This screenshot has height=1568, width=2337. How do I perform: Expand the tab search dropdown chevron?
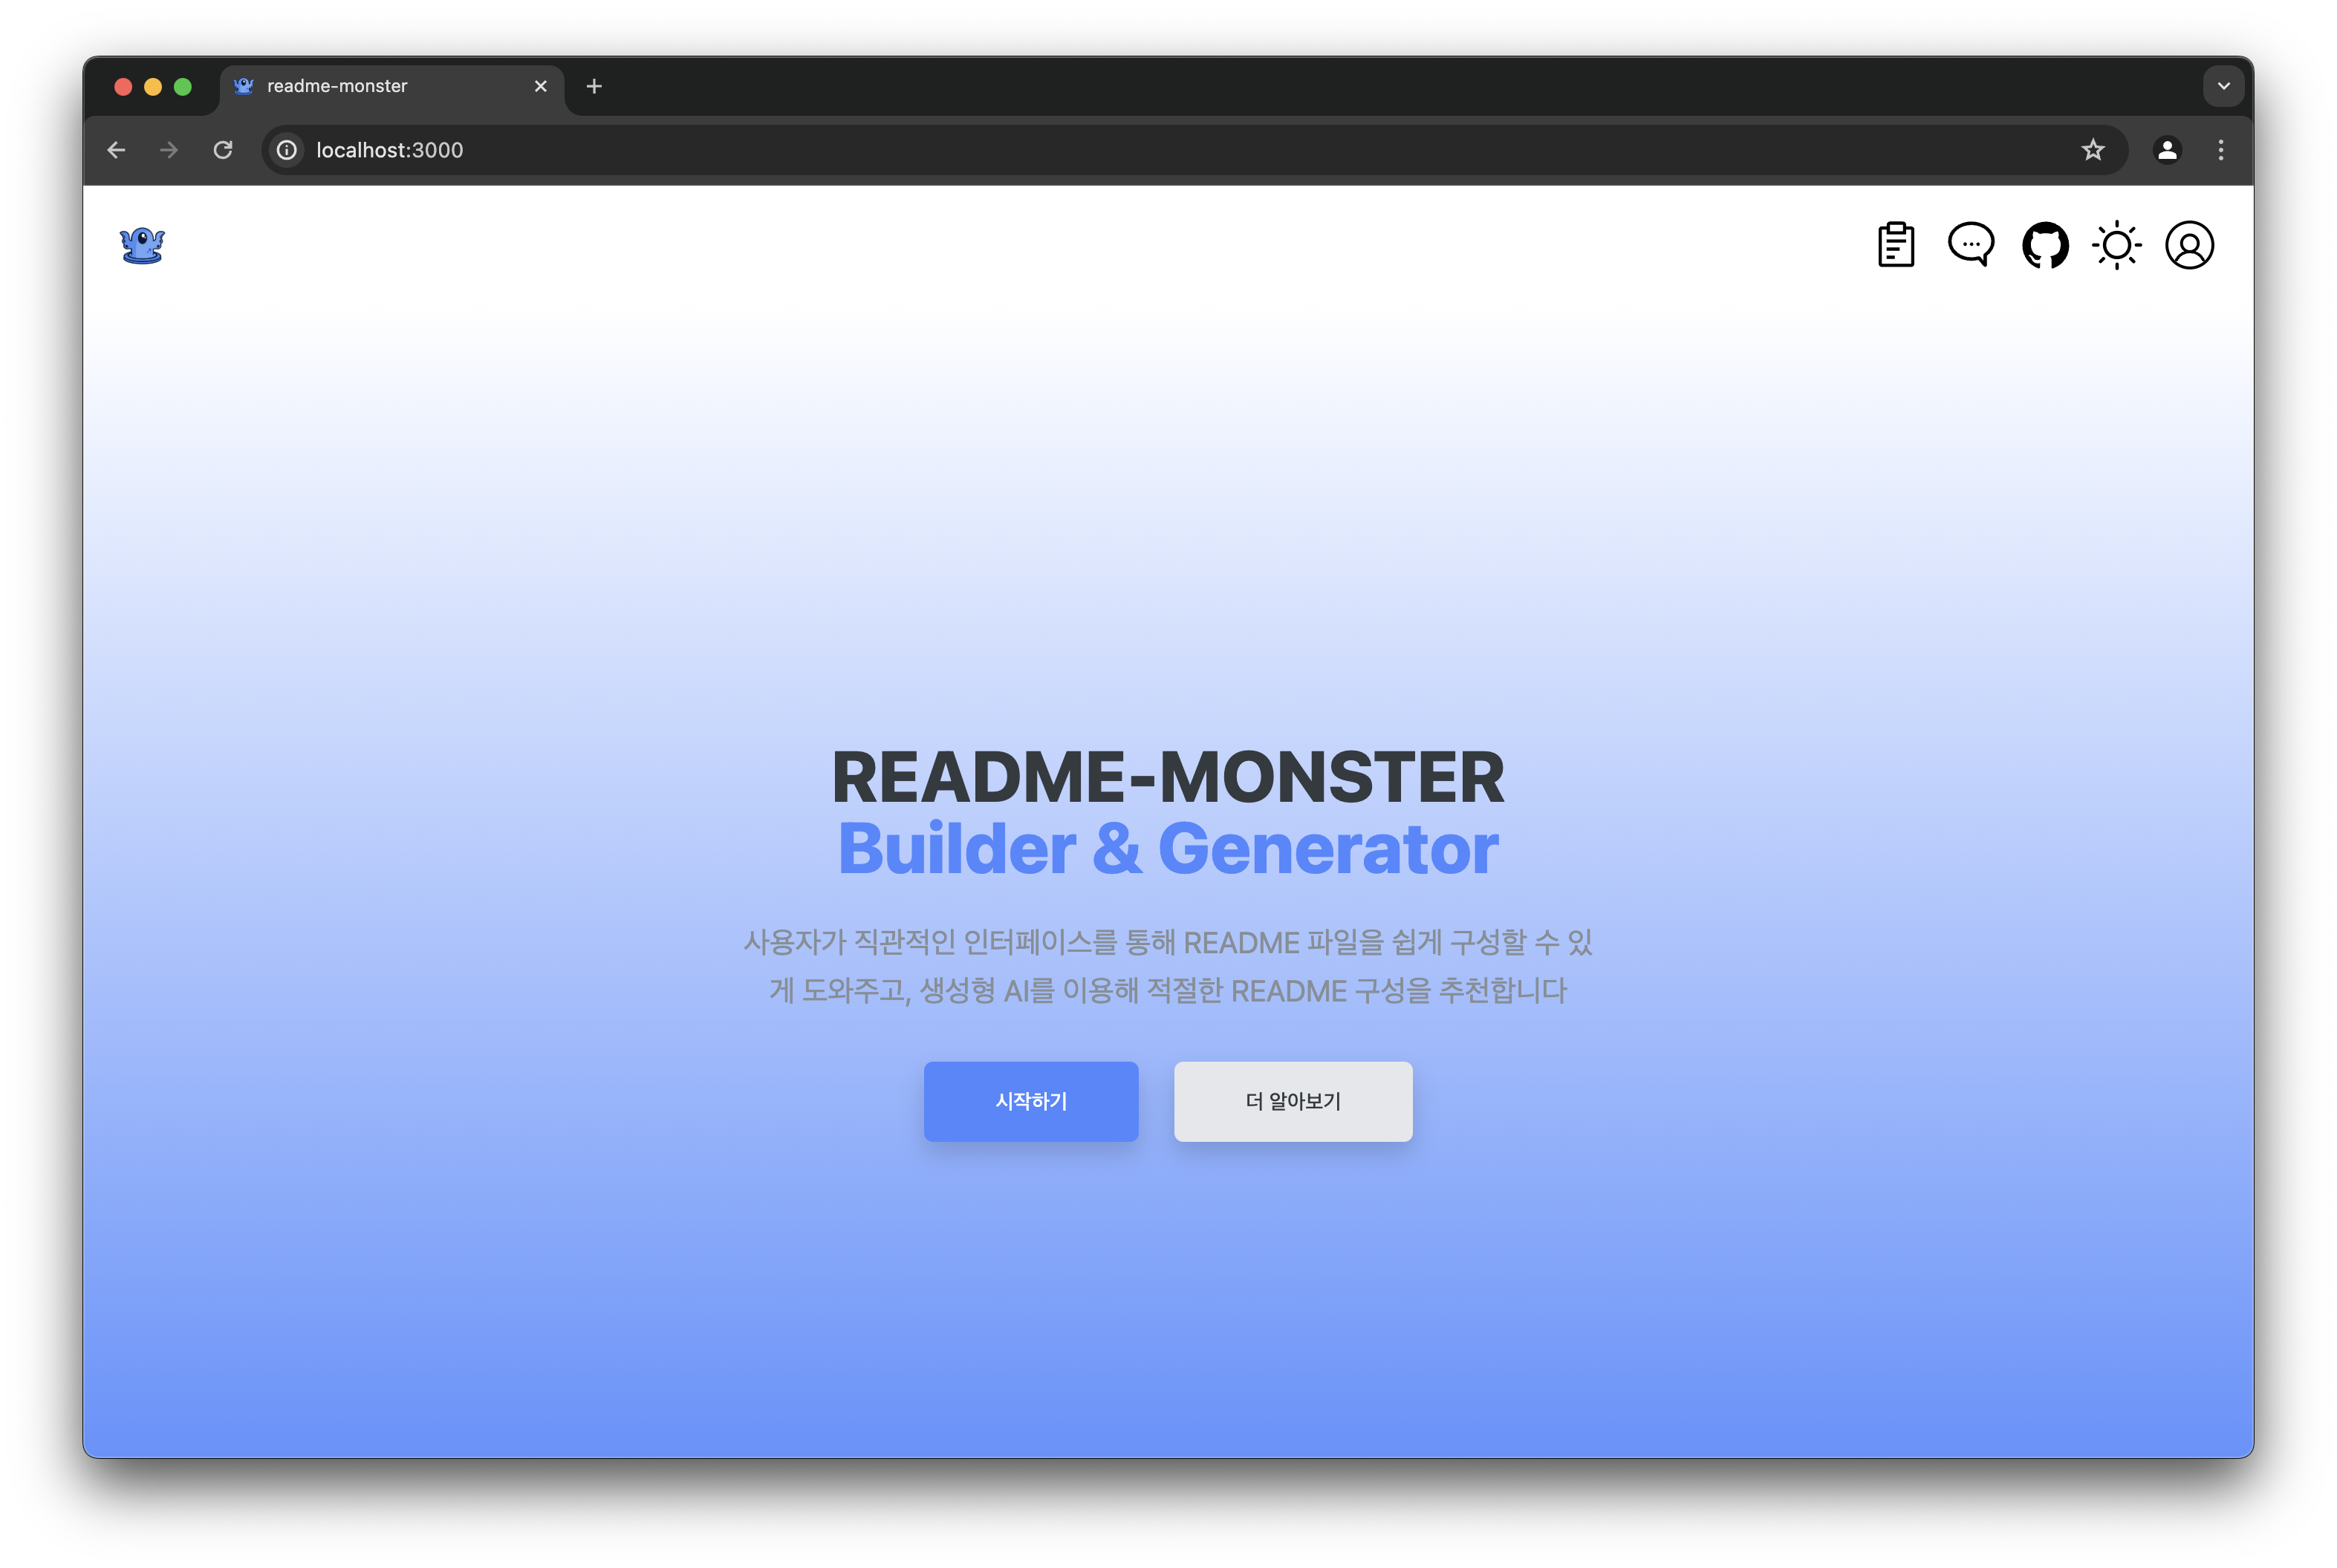tap(2223, 86)
